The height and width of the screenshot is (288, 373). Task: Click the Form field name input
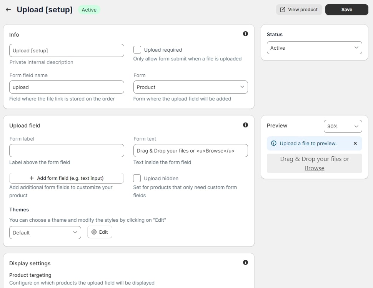pyautogui.click(x=67, y=87)
